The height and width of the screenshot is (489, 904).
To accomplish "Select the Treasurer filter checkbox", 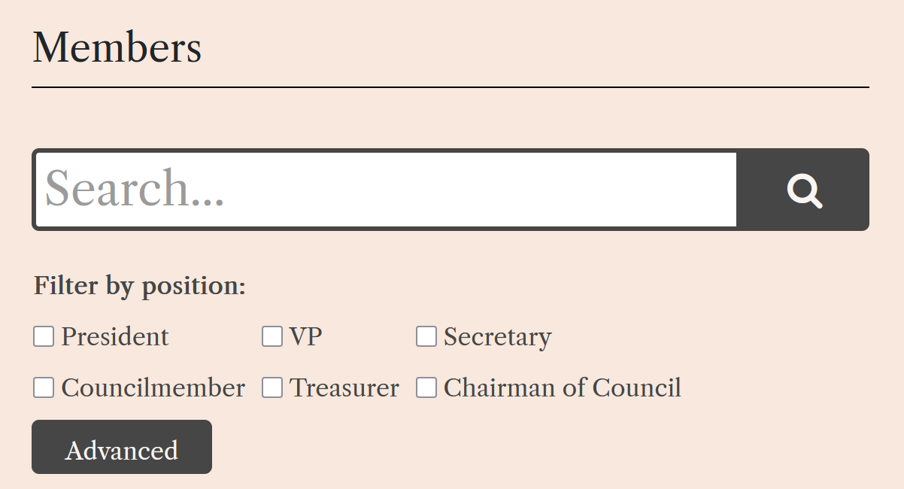I will pos(272,387).
